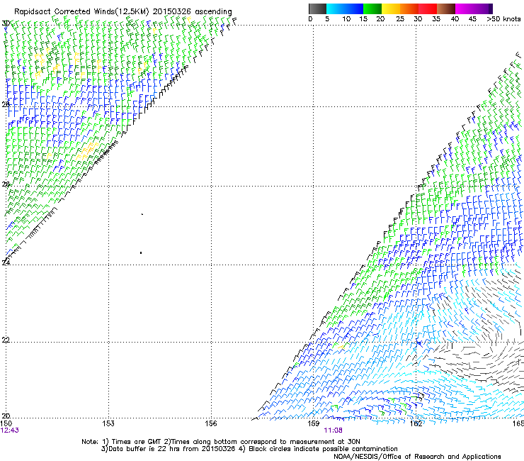Click the latitude label '28' on left axis
Viewport: 524px width, 461px height.
pos(6,104)
